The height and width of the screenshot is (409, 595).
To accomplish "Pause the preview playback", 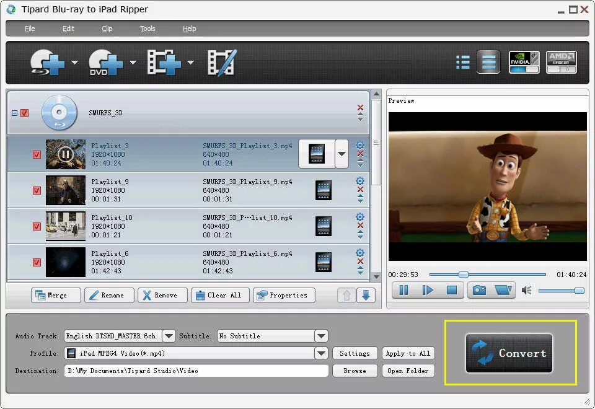I will 403,291.
